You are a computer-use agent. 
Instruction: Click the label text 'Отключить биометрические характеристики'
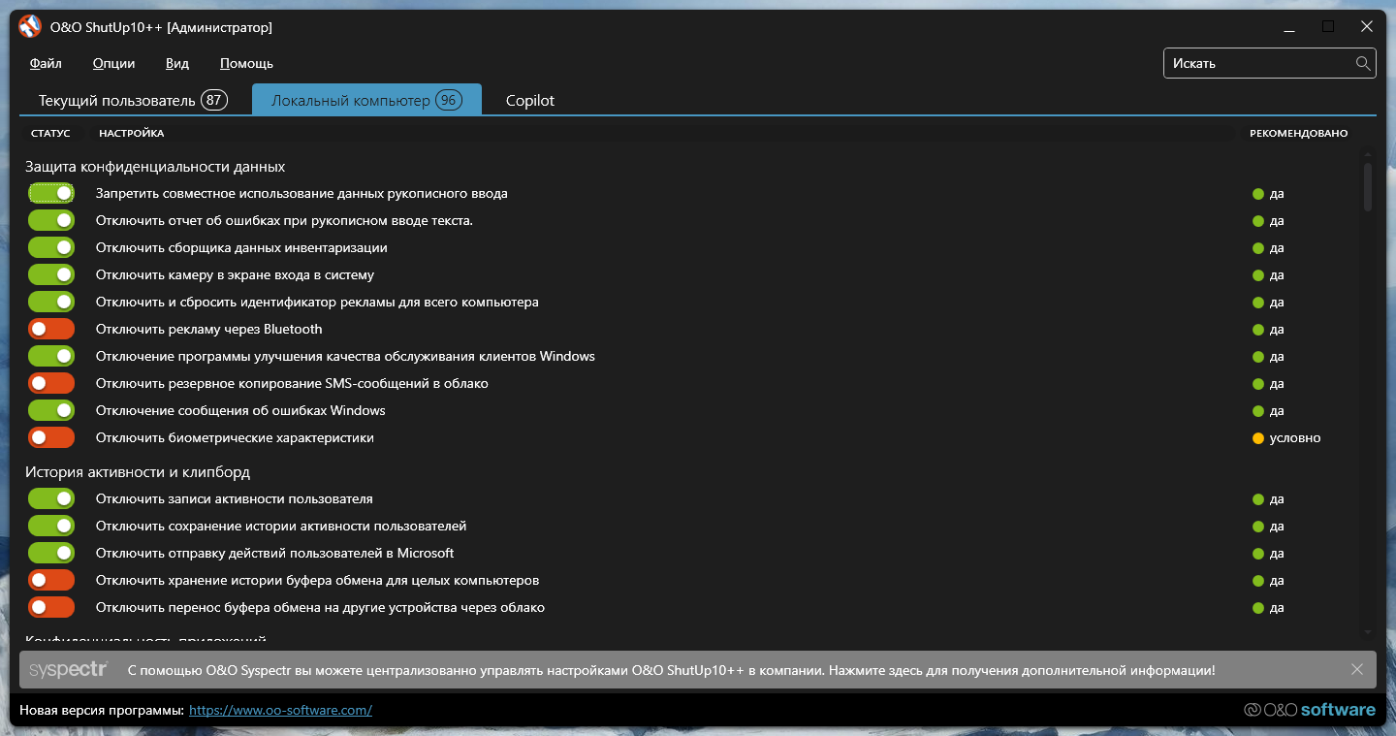coord(235,437)
